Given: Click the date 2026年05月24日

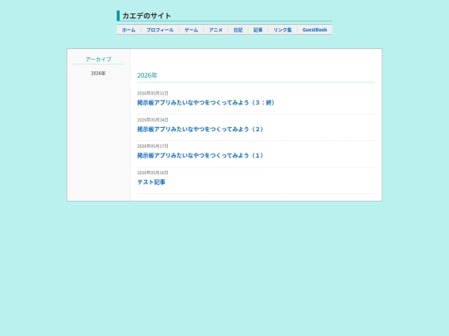Looking at the screenshot, I should pos(153,119).
